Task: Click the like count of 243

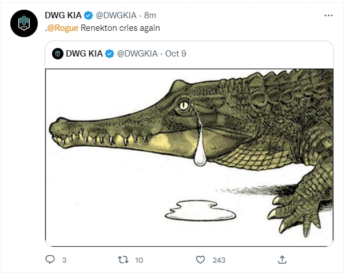Action: [218, 260]
